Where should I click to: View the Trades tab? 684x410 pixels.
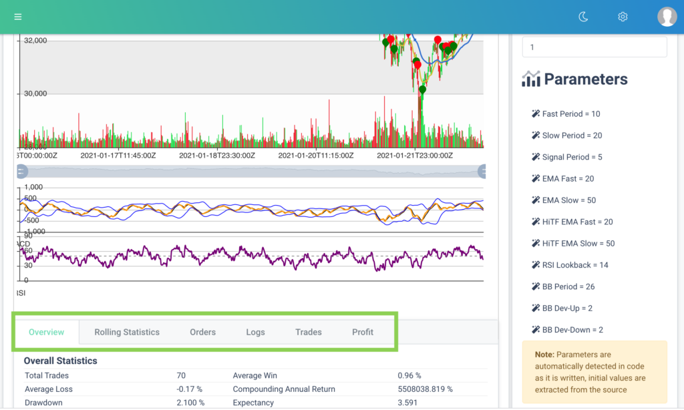(308, 332)
